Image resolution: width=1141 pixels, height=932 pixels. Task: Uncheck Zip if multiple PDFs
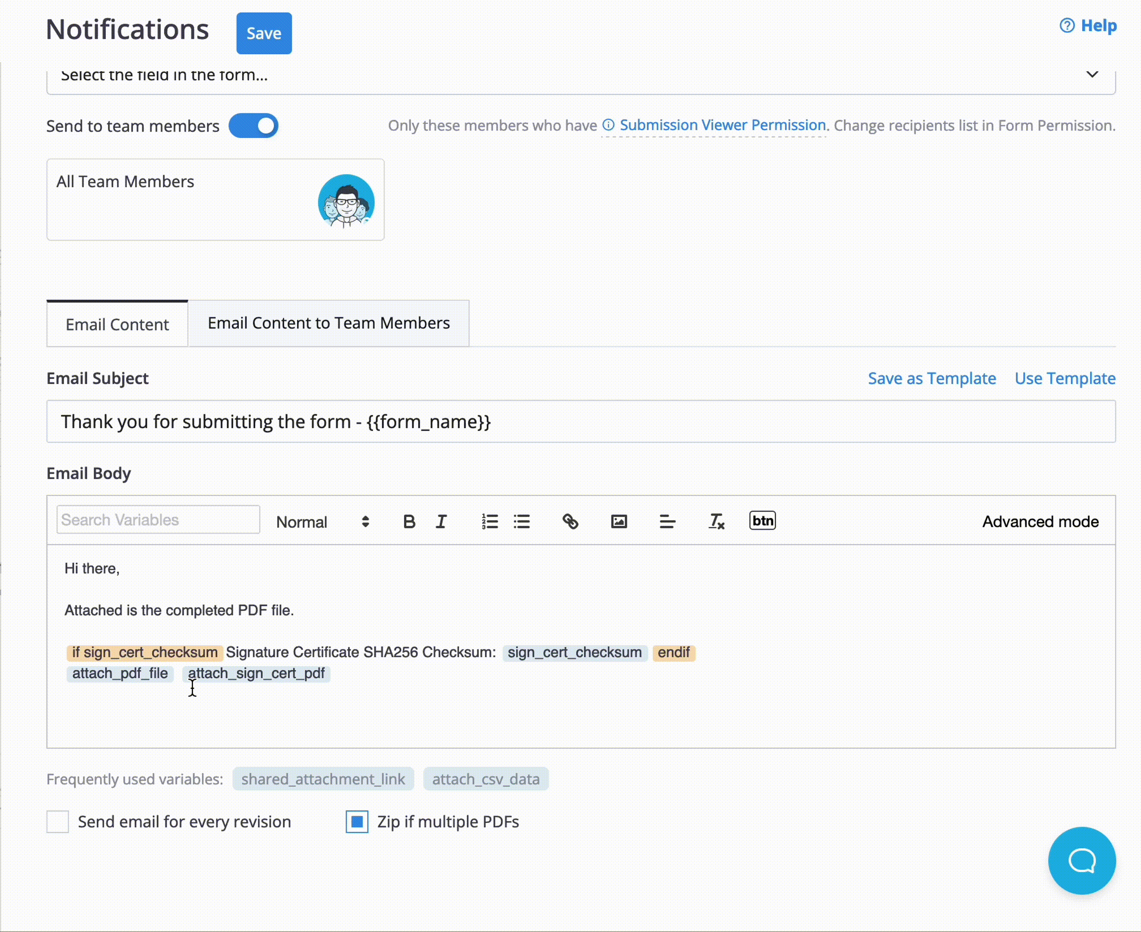[x=357, y=822]
